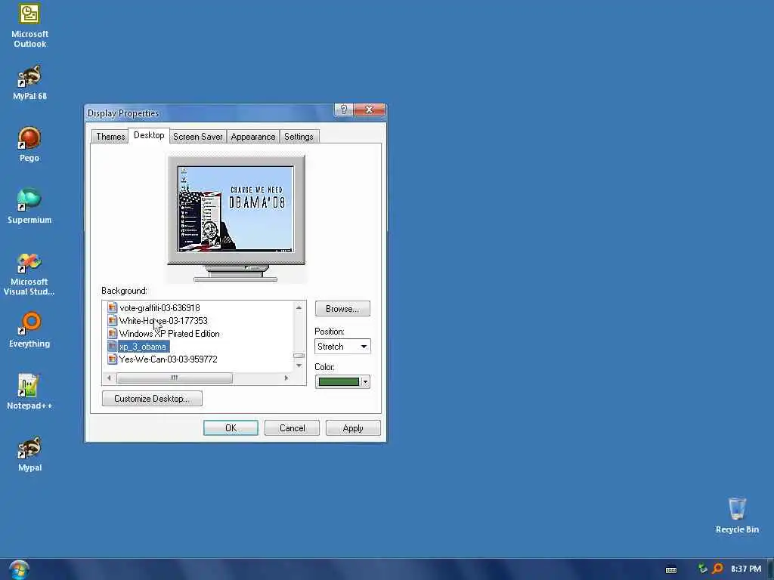Open Notepad++ desktop shortcut
Screen dimensions: 774x580
click(29, 392)
